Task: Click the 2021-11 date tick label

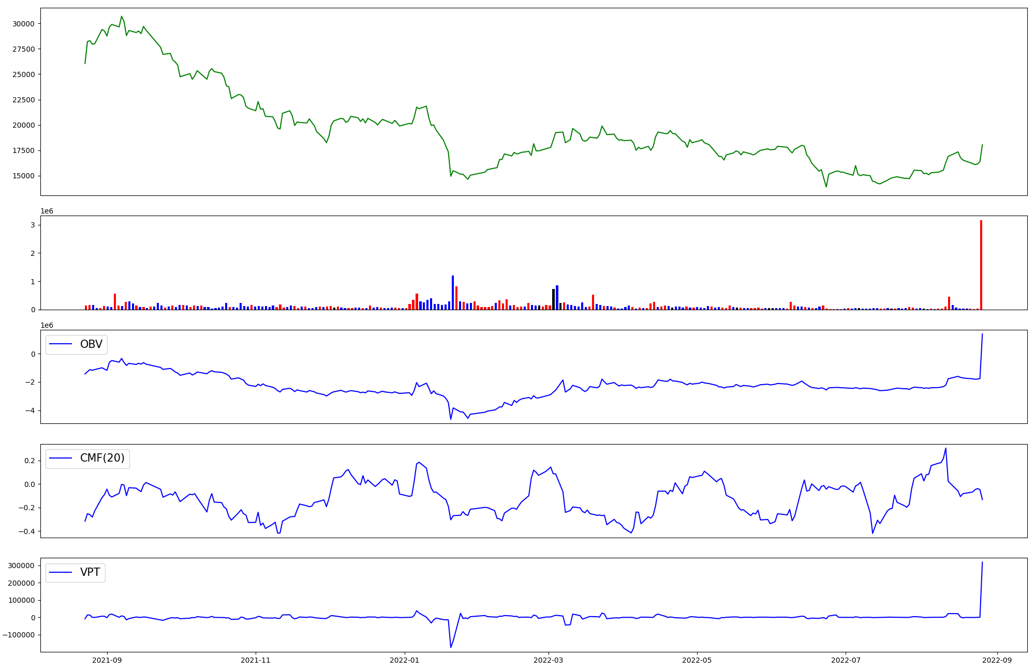Action: [256, 660]
